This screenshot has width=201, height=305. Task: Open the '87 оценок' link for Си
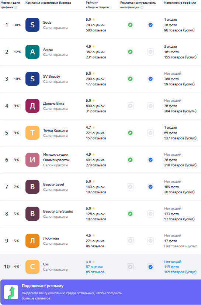coord(94,267)
